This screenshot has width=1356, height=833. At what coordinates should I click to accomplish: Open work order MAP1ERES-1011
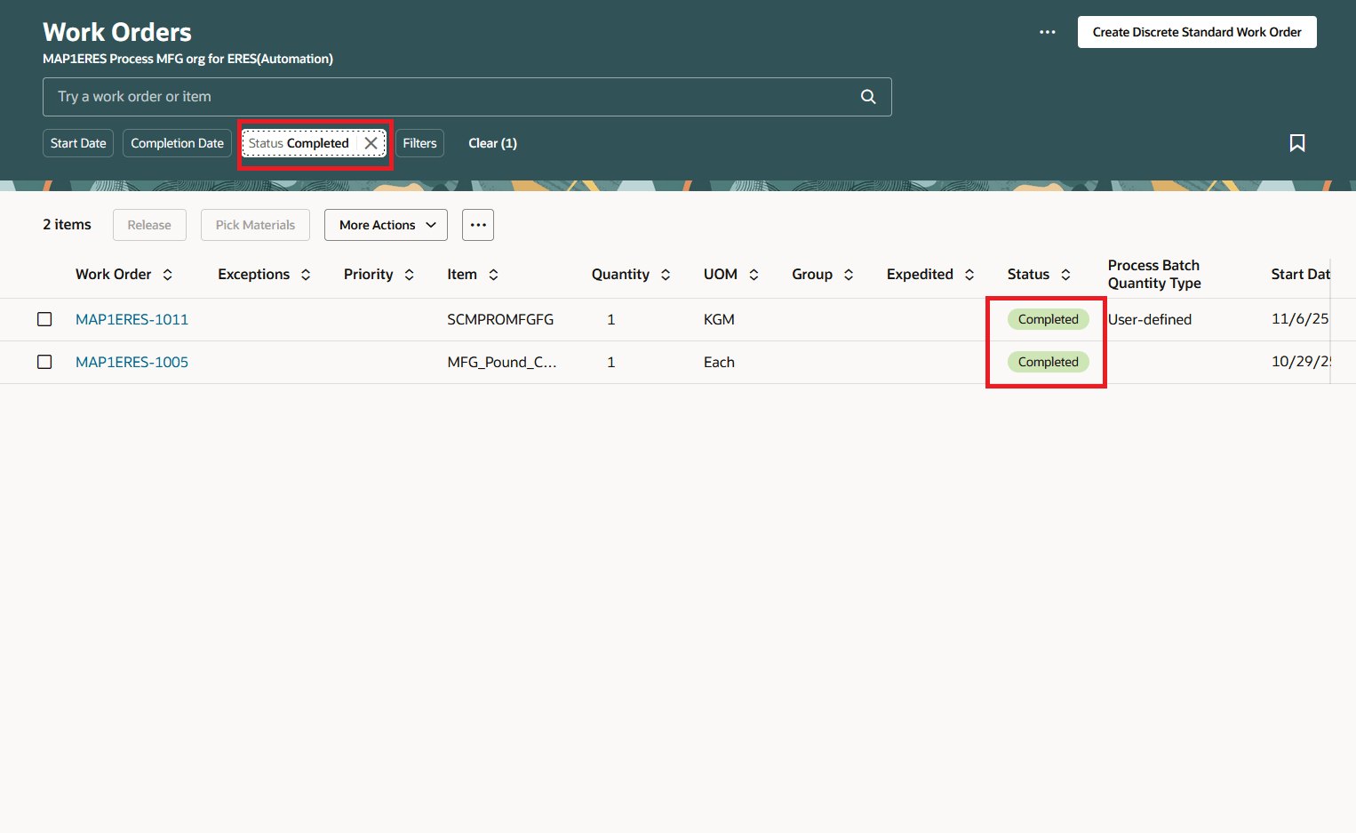132,319
